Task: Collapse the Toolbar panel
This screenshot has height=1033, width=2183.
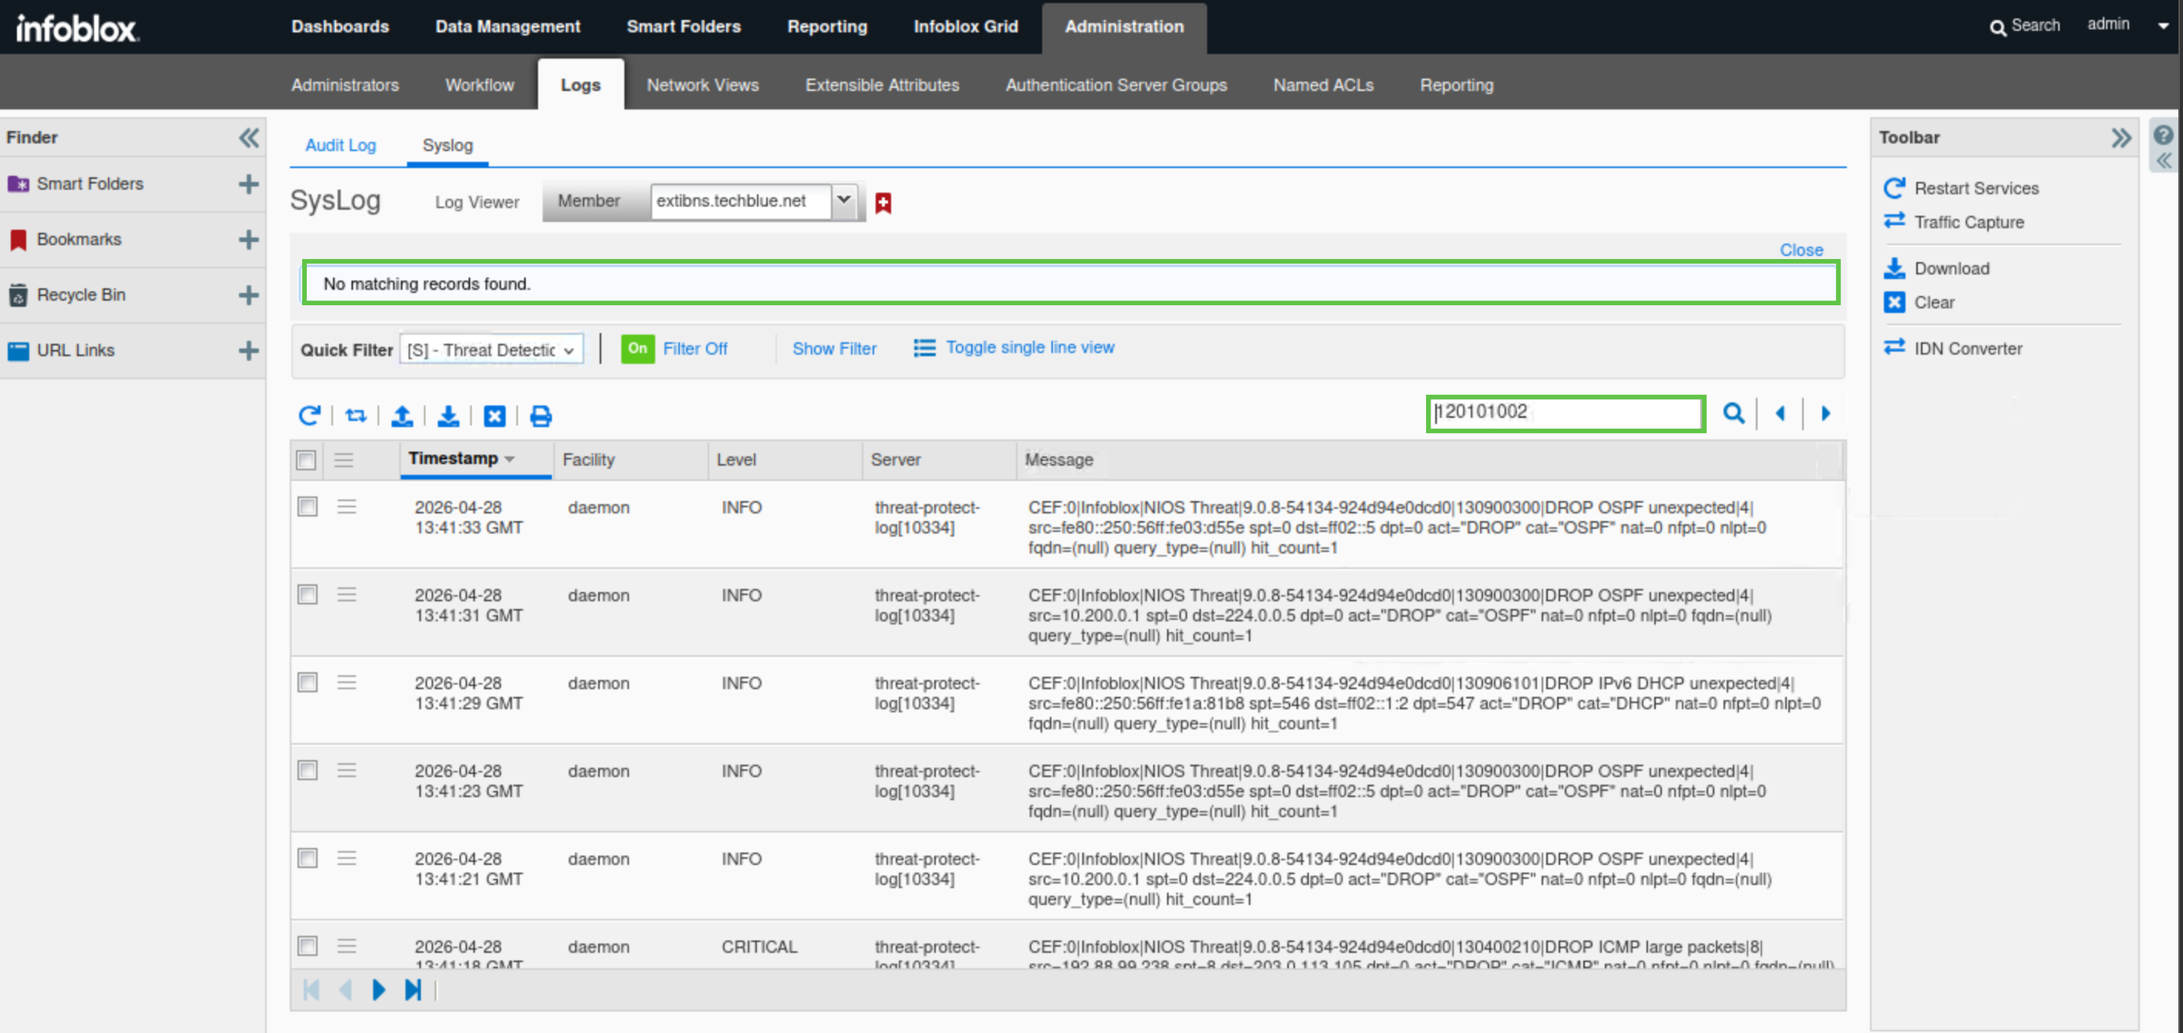Action: 2121,137
